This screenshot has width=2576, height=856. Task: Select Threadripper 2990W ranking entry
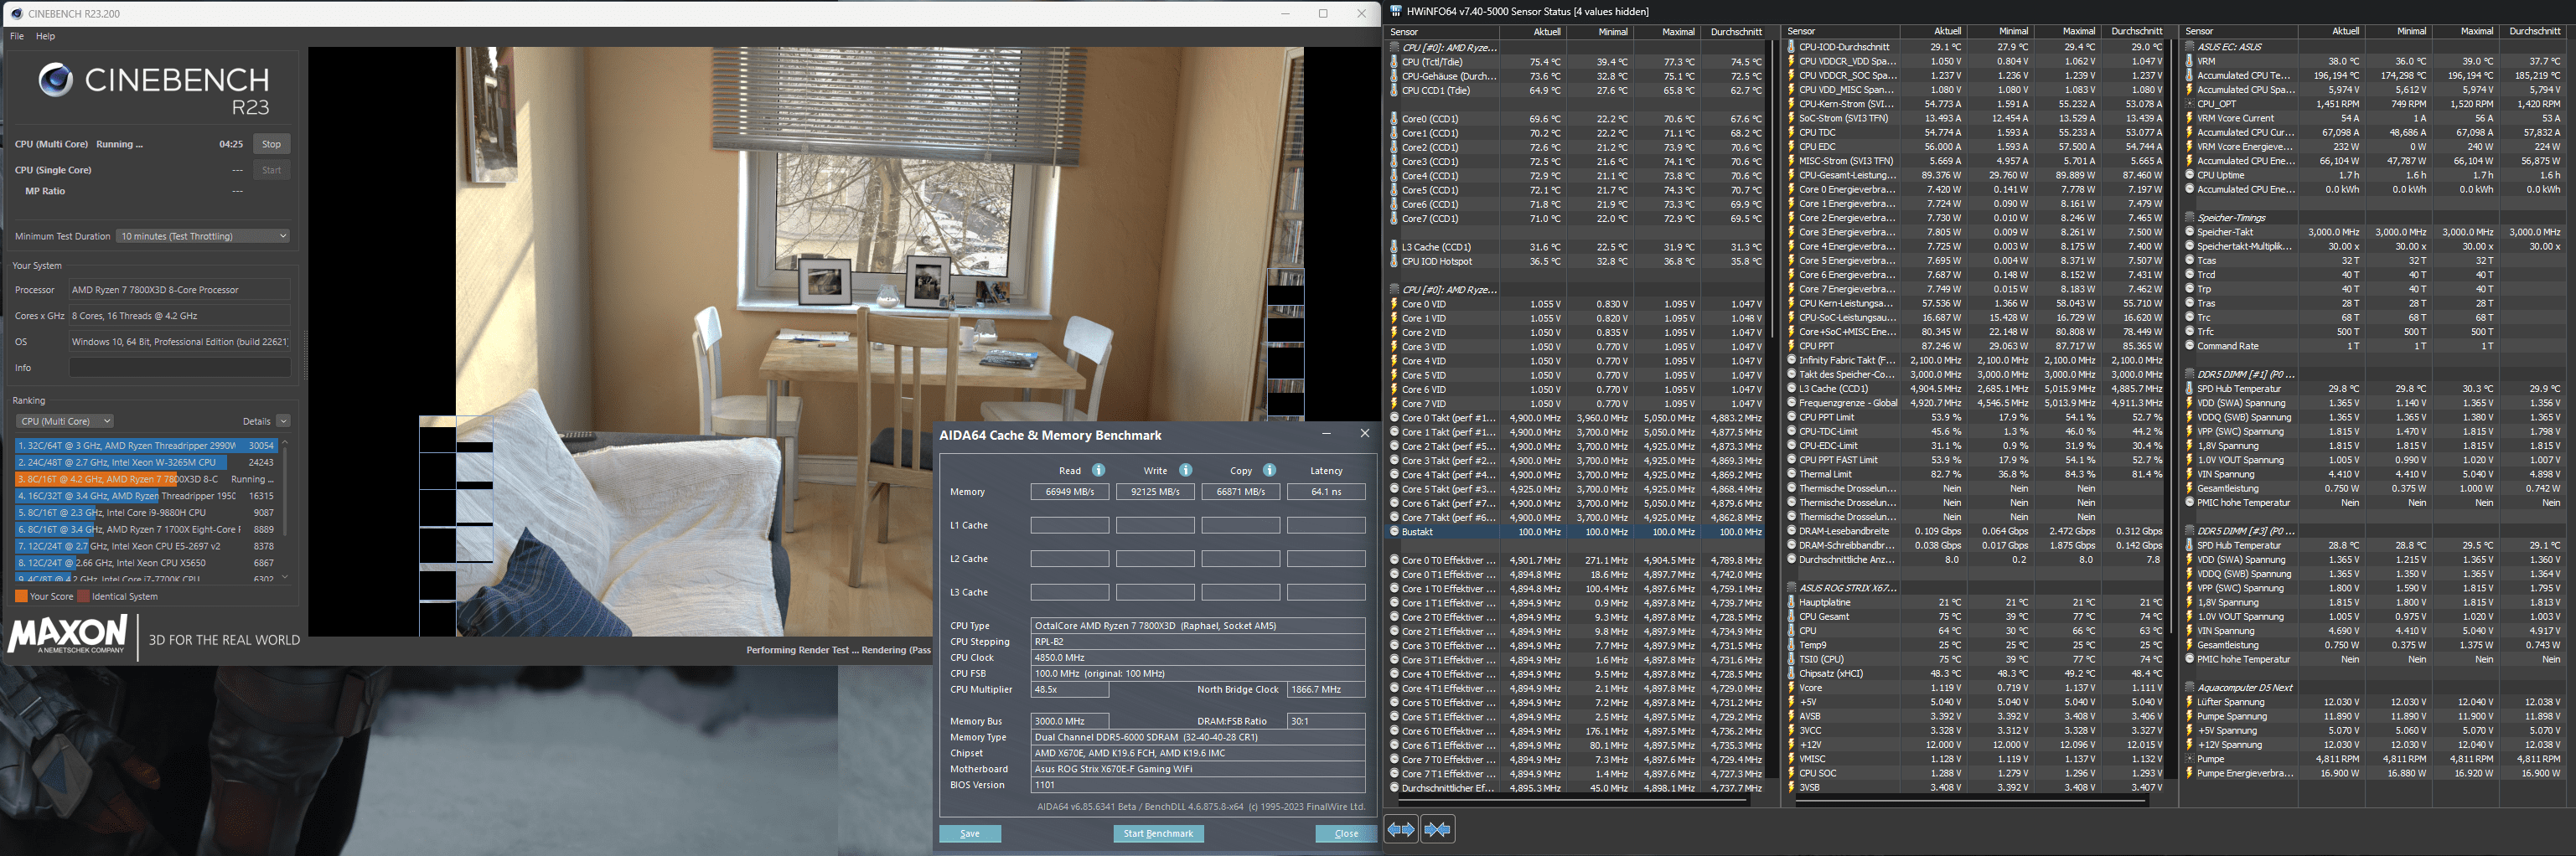[145, 446]
